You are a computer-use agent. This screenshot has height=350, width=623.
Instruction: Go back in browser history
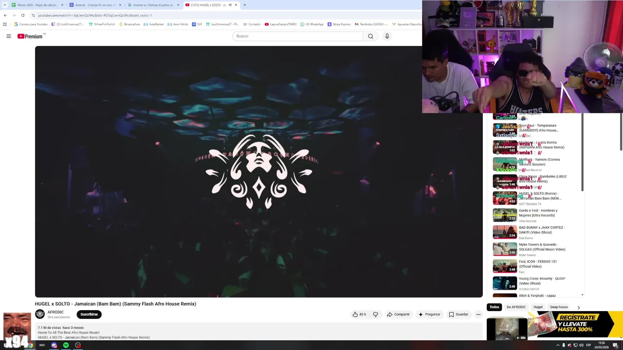tap(5, 15)
